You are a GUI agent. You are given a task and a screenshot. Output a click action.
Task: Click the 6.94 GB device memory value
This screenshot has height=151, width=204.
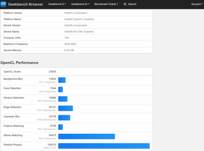[x=69, y=50]
